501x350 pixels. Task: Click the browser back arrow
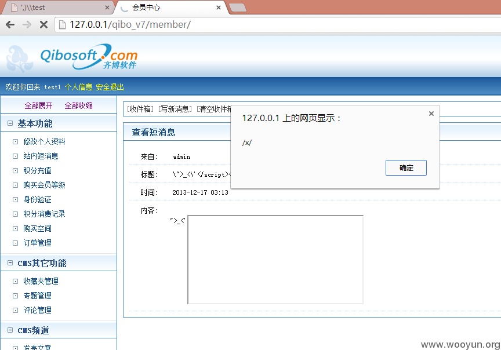(10, 24)
